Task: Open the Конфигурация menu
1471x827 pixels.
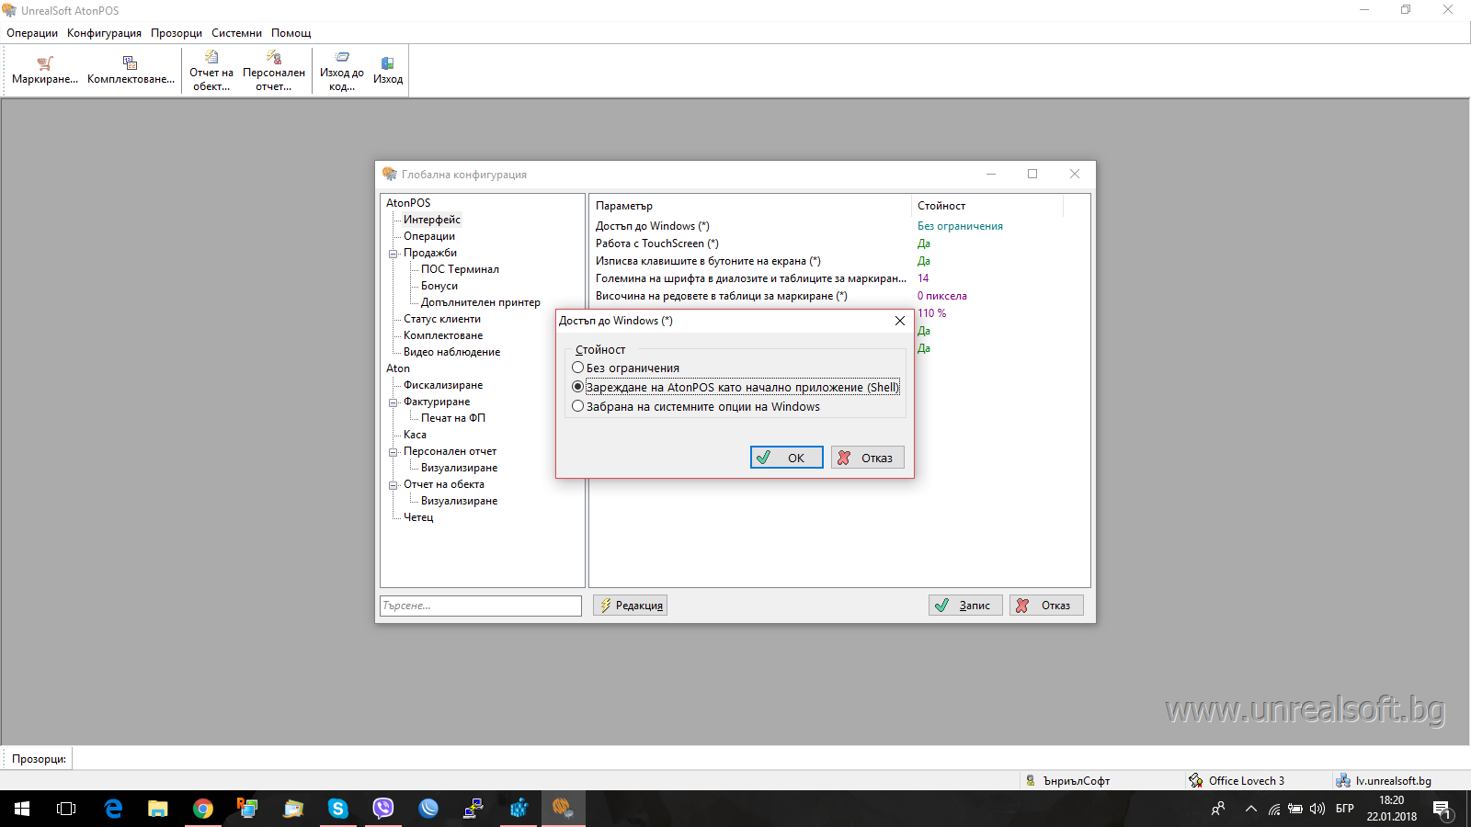Action: pos(104,33)
